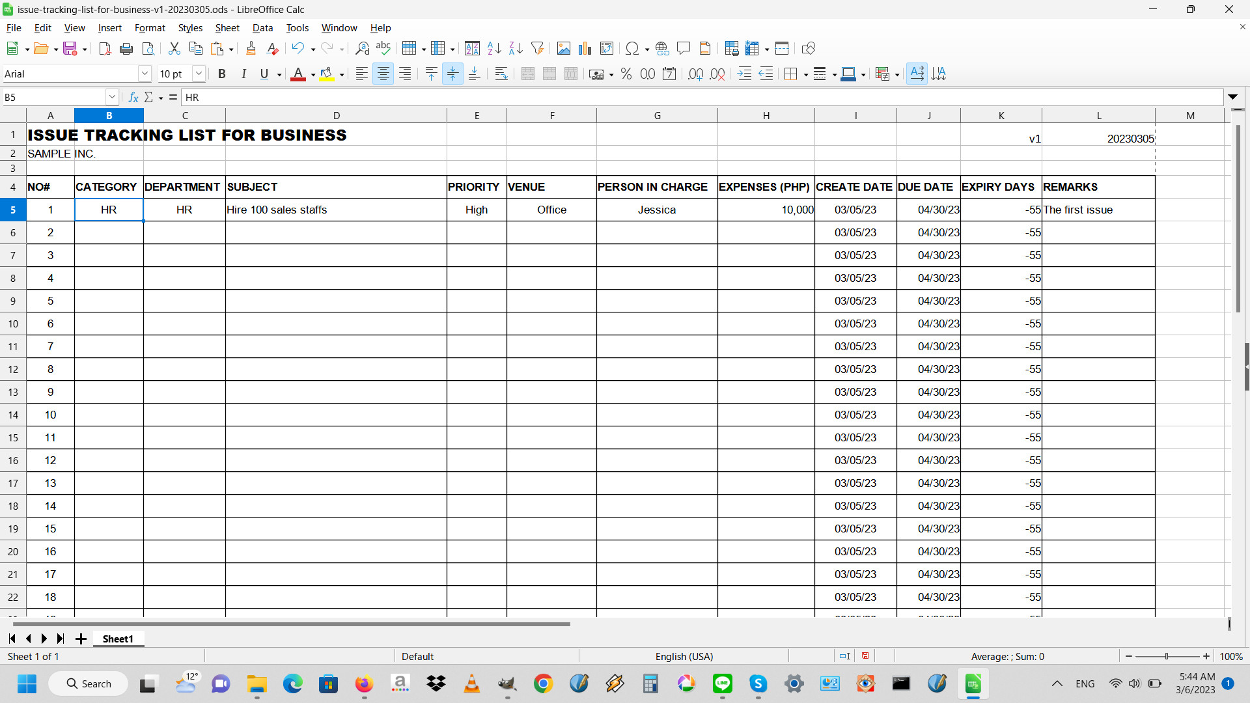Click the Function Wizard fx icon
The width and height of the screenshot is (1250, 703).
tap(133, 97)
